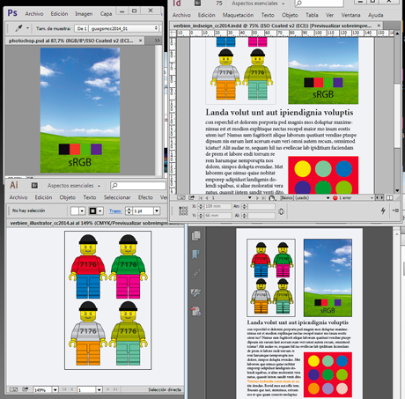Open Photoshop Imagen menu
Screen dimensions: 405x399
(x=84, y=13)
